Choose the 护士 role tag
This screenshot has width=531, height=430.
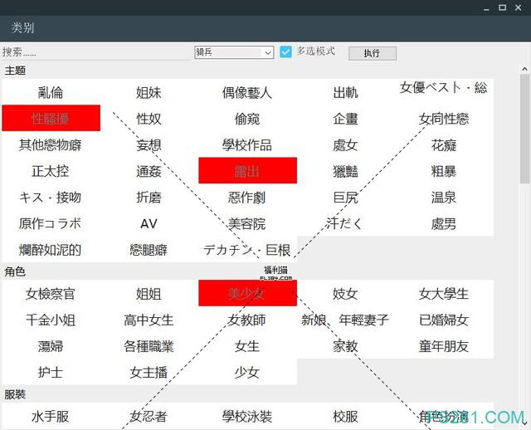pyautogui.click(x=51, y=373)
